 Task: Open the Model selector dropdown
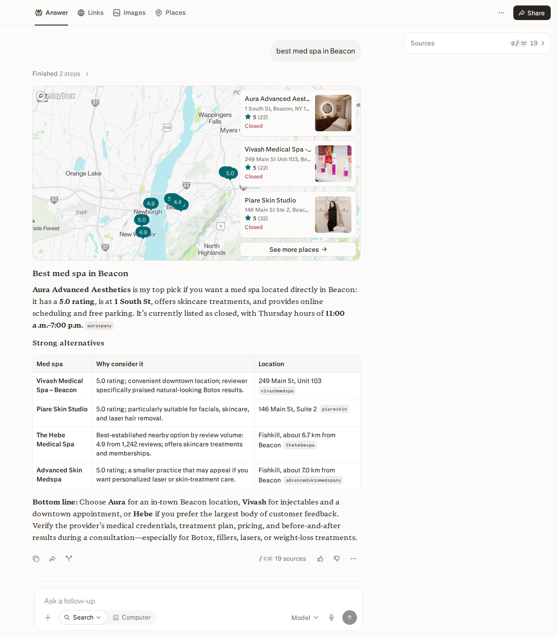pos(305,617)
